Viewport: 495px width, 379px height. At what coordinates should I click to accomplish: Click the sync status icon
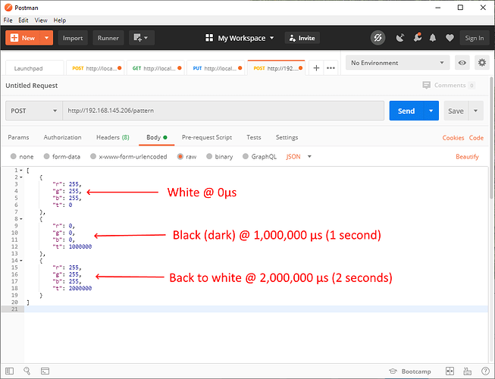378,38
